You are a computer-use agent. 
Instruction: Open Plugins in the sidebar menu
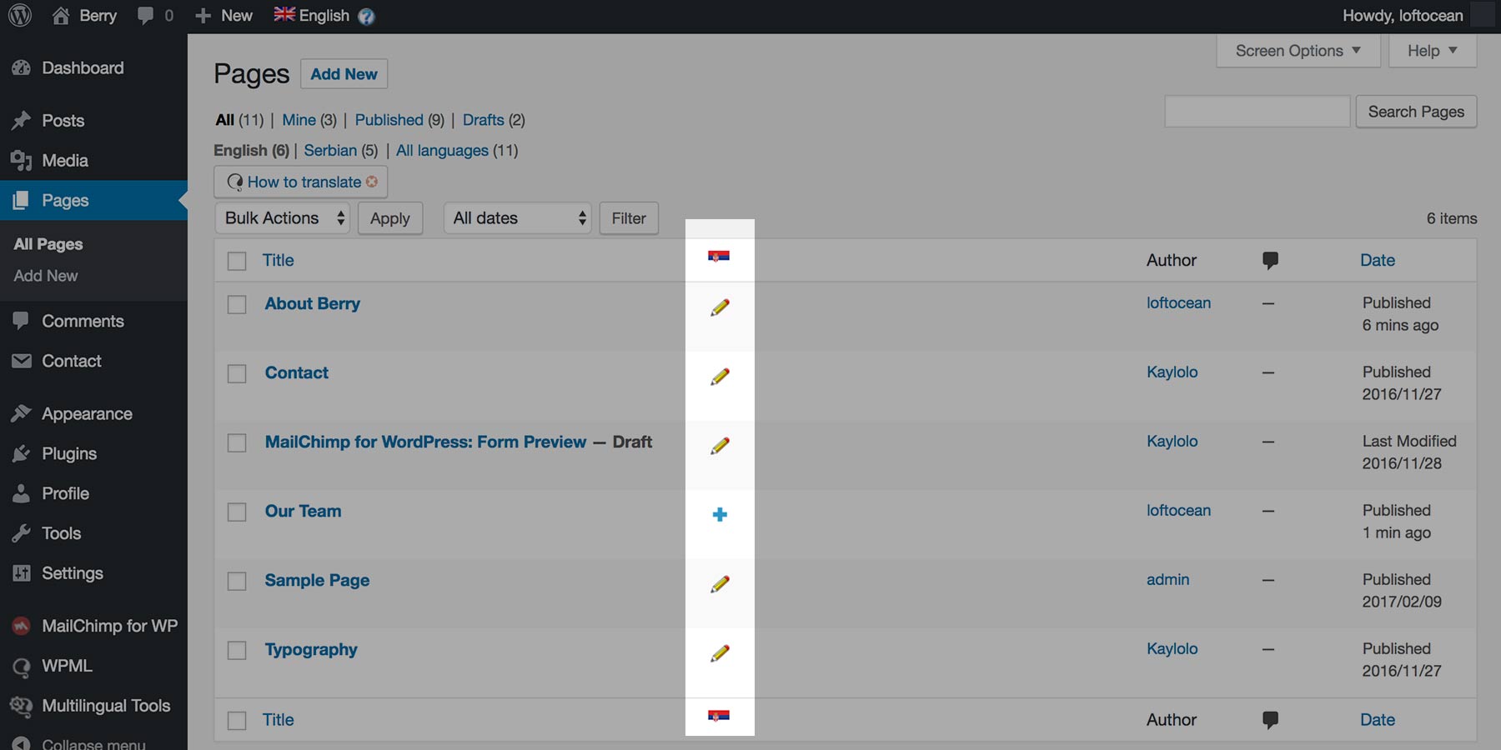(x=69, y=454)
